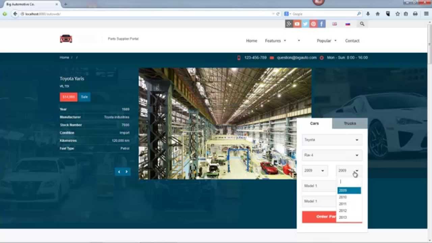Screen dimensions: 432x243
Task: Switch to the Trucks tab
Action: 350,124
